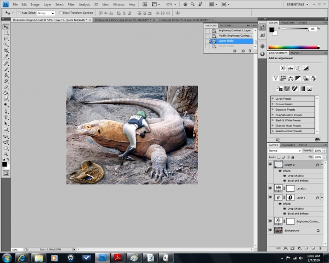Select the Eraser tool

coord(6,87)
